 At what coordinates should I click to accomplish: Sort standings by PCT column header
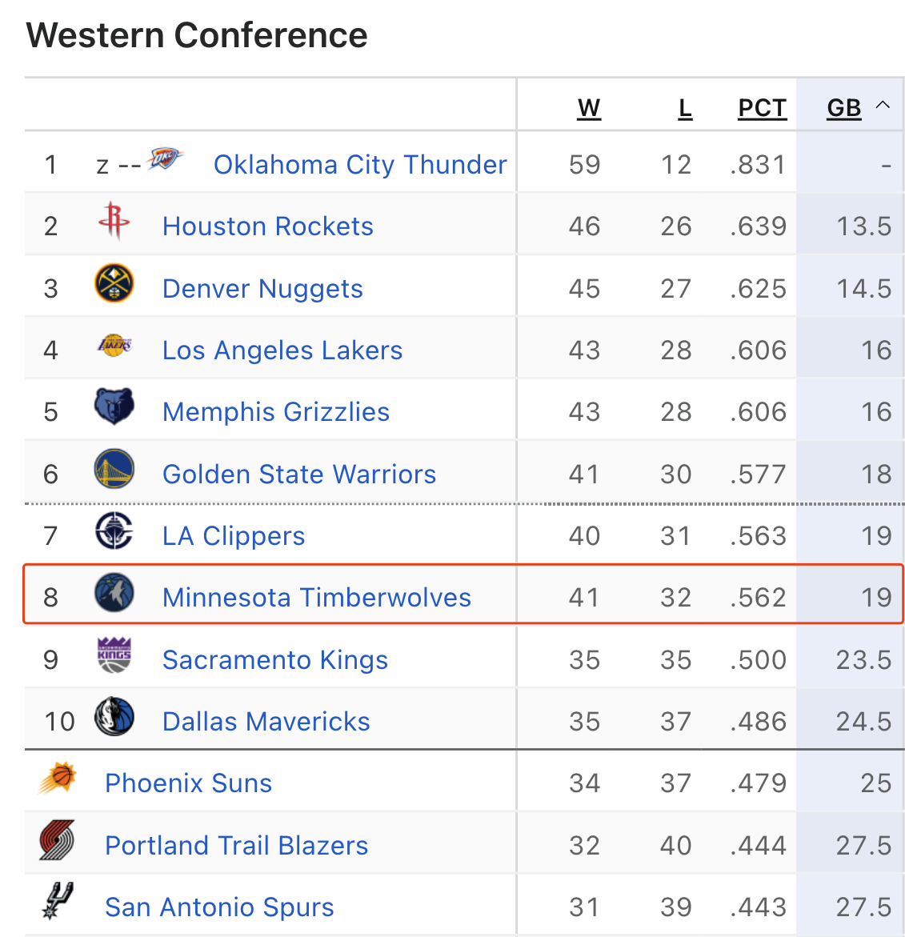762,108
